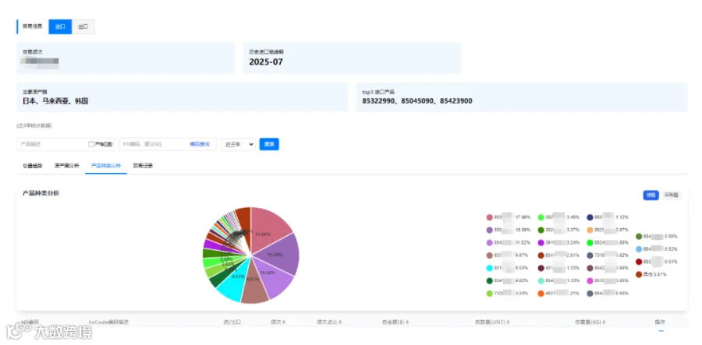Open the 贸易记录 tab
The image size is (702, 345).
(143, 166)
